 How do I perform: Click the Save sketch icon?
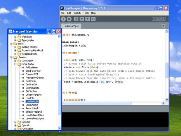tap(88, 19)
